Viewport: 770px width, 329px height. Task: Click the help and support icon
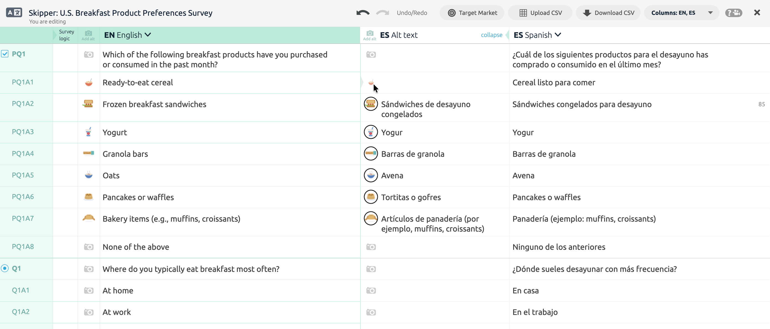[734, 13]
